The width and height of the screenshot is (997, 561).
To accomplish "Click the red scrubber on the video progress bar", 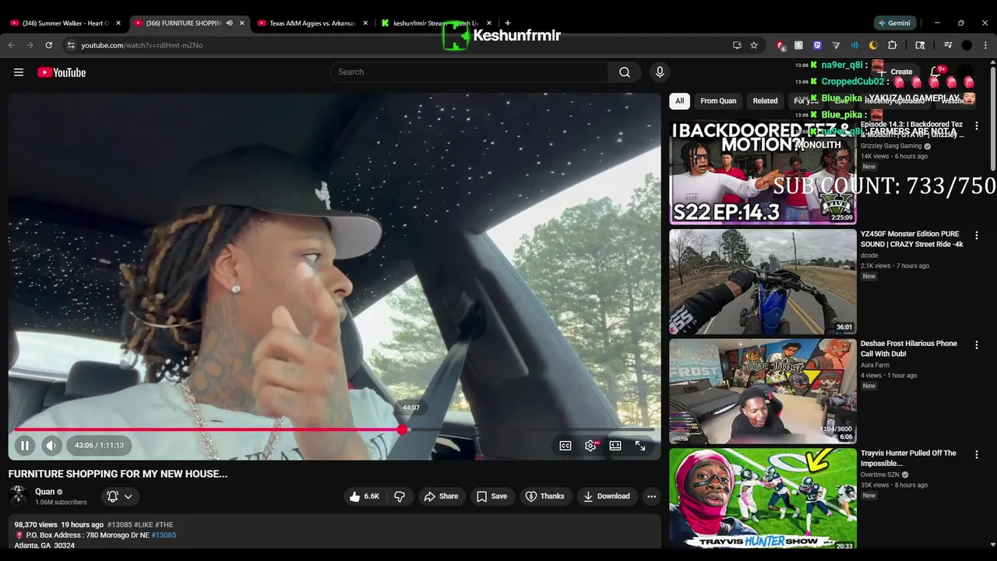I will (402, 429).
